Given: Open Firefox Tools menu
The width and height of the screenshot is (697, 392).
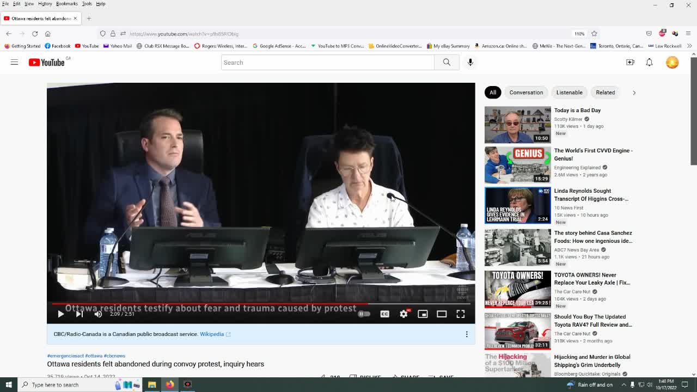Looking at the screenshot, I should coord(87,4).
